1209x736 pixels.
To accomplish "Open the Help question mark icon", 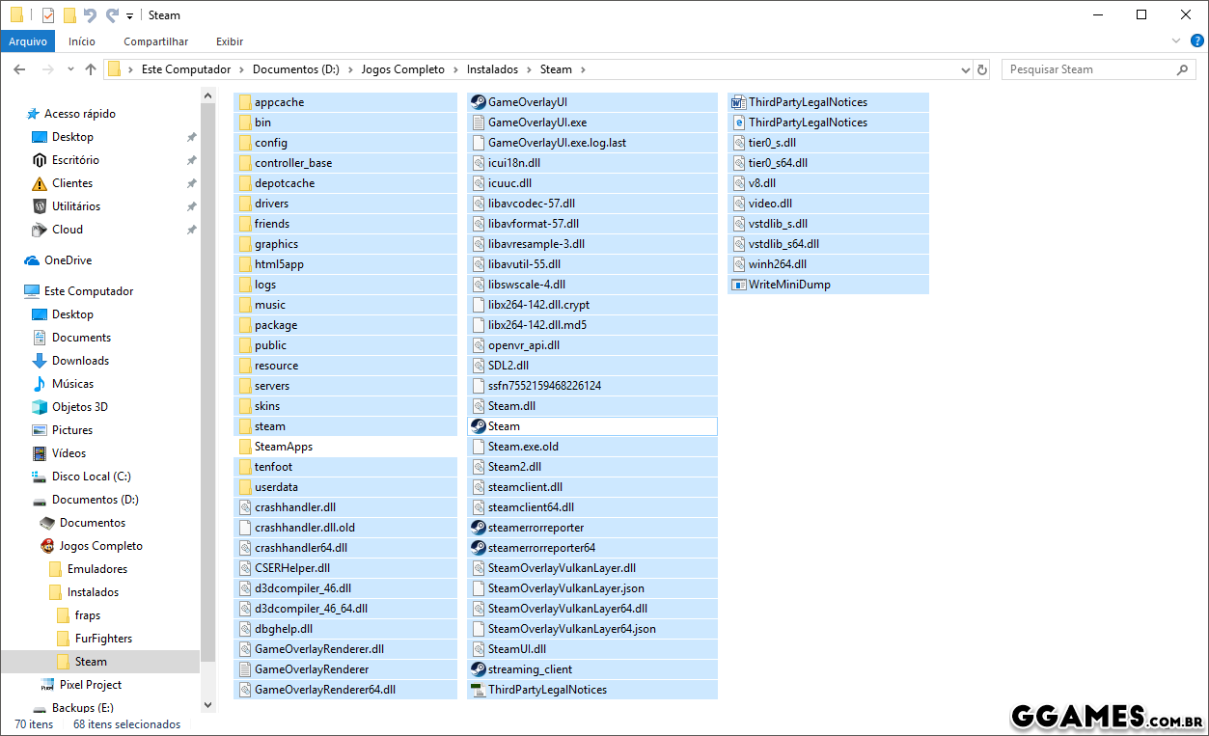I will (1196, 41).
